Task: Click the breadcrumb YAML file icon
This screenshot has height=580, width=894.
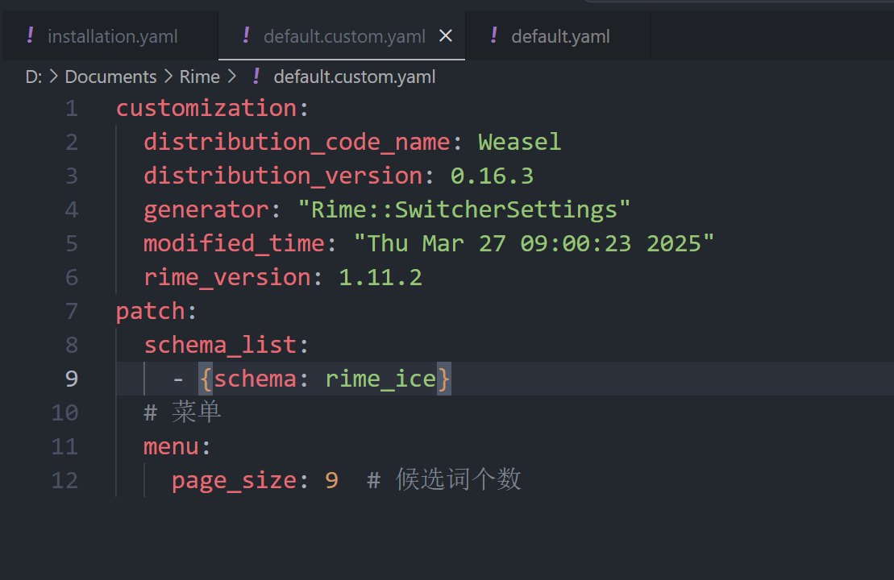Action: [x=256, y=76]
